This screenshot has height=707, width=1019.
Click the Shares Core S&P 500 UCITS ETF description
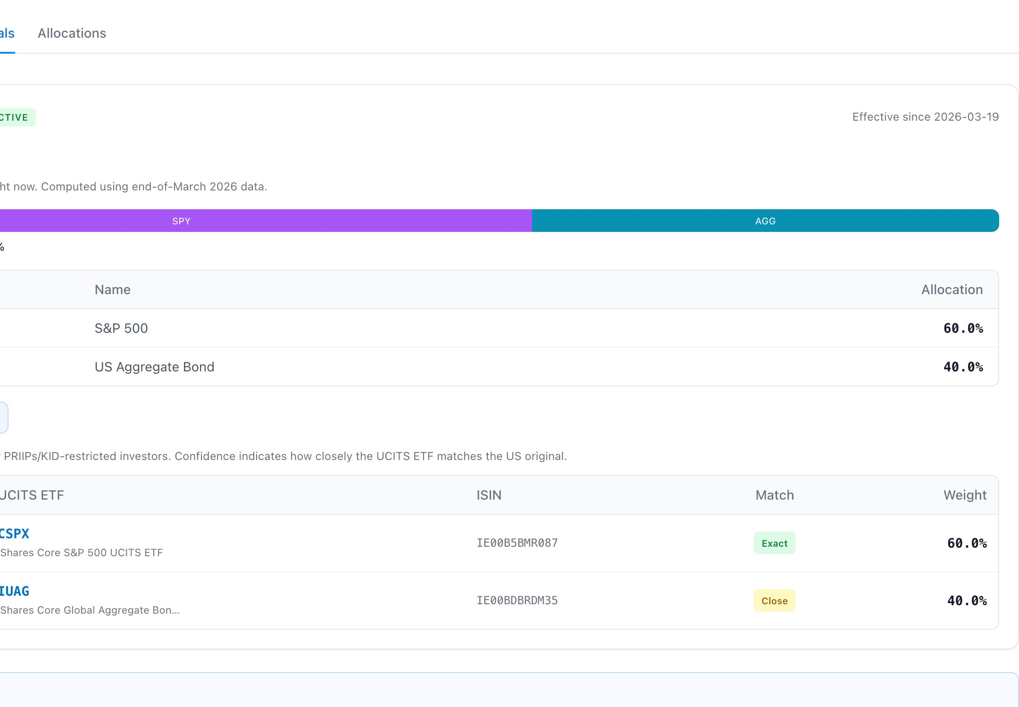click(81, 552)
